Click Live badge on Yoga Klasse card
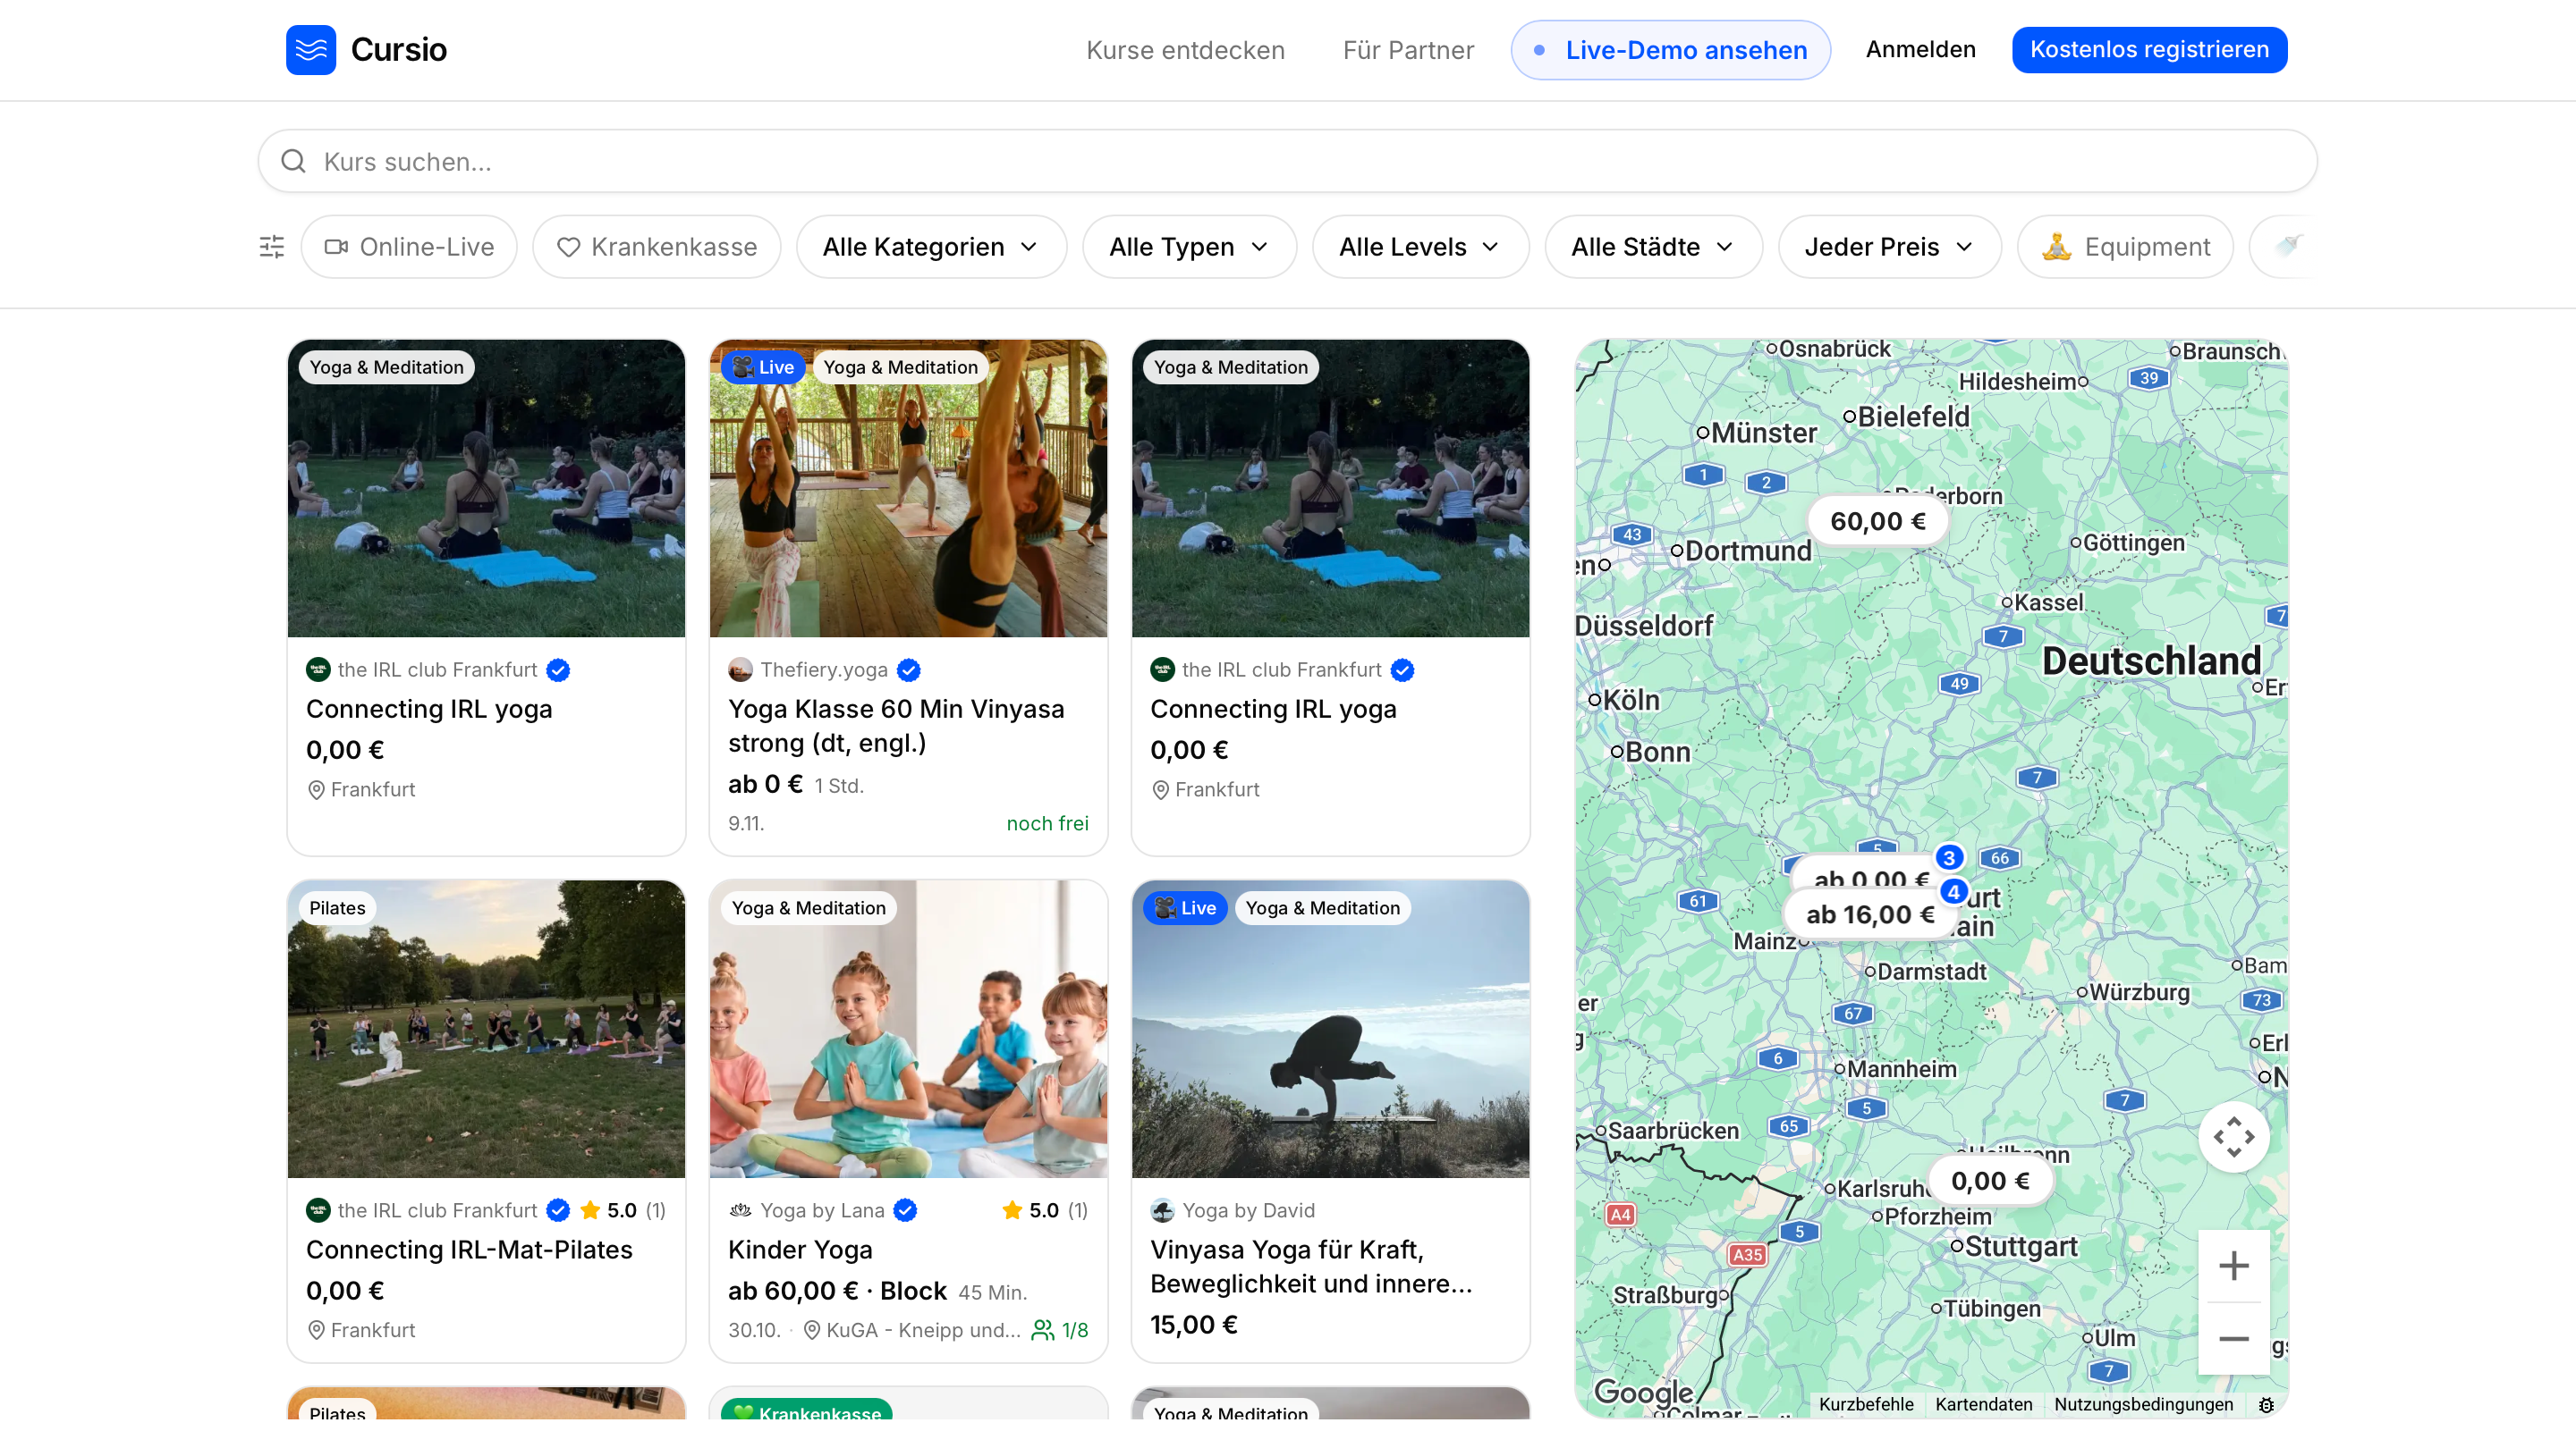This screenshot has height=1448, width=2576. [x=763, y=366]
